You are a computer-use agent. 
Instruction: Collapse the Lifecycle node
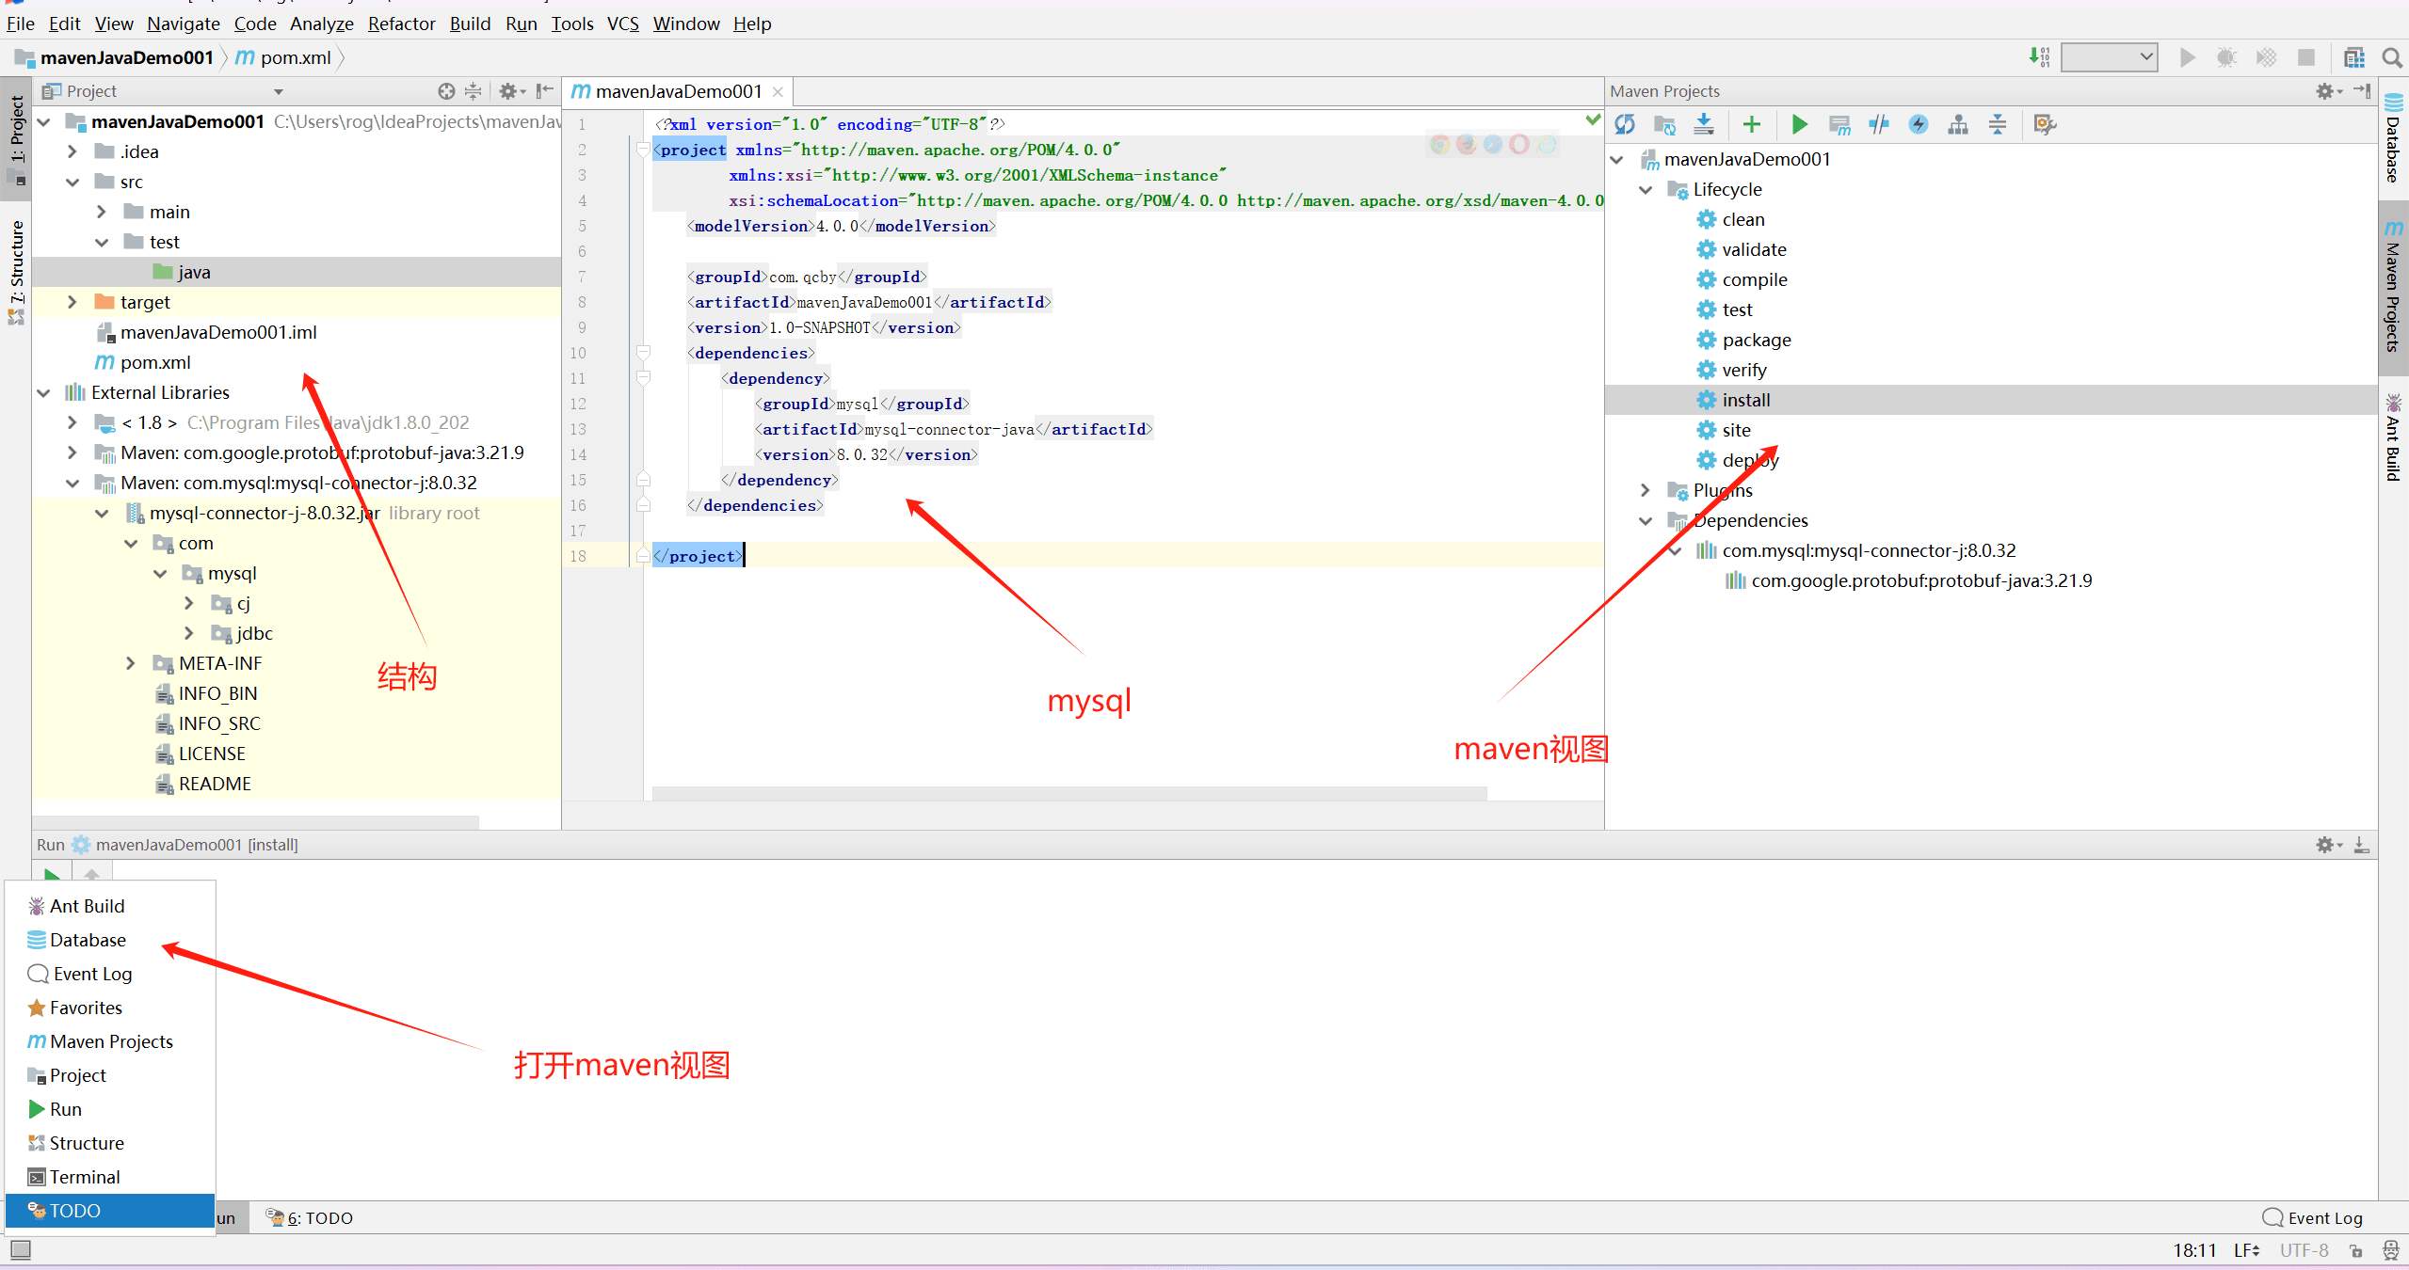1646,190
